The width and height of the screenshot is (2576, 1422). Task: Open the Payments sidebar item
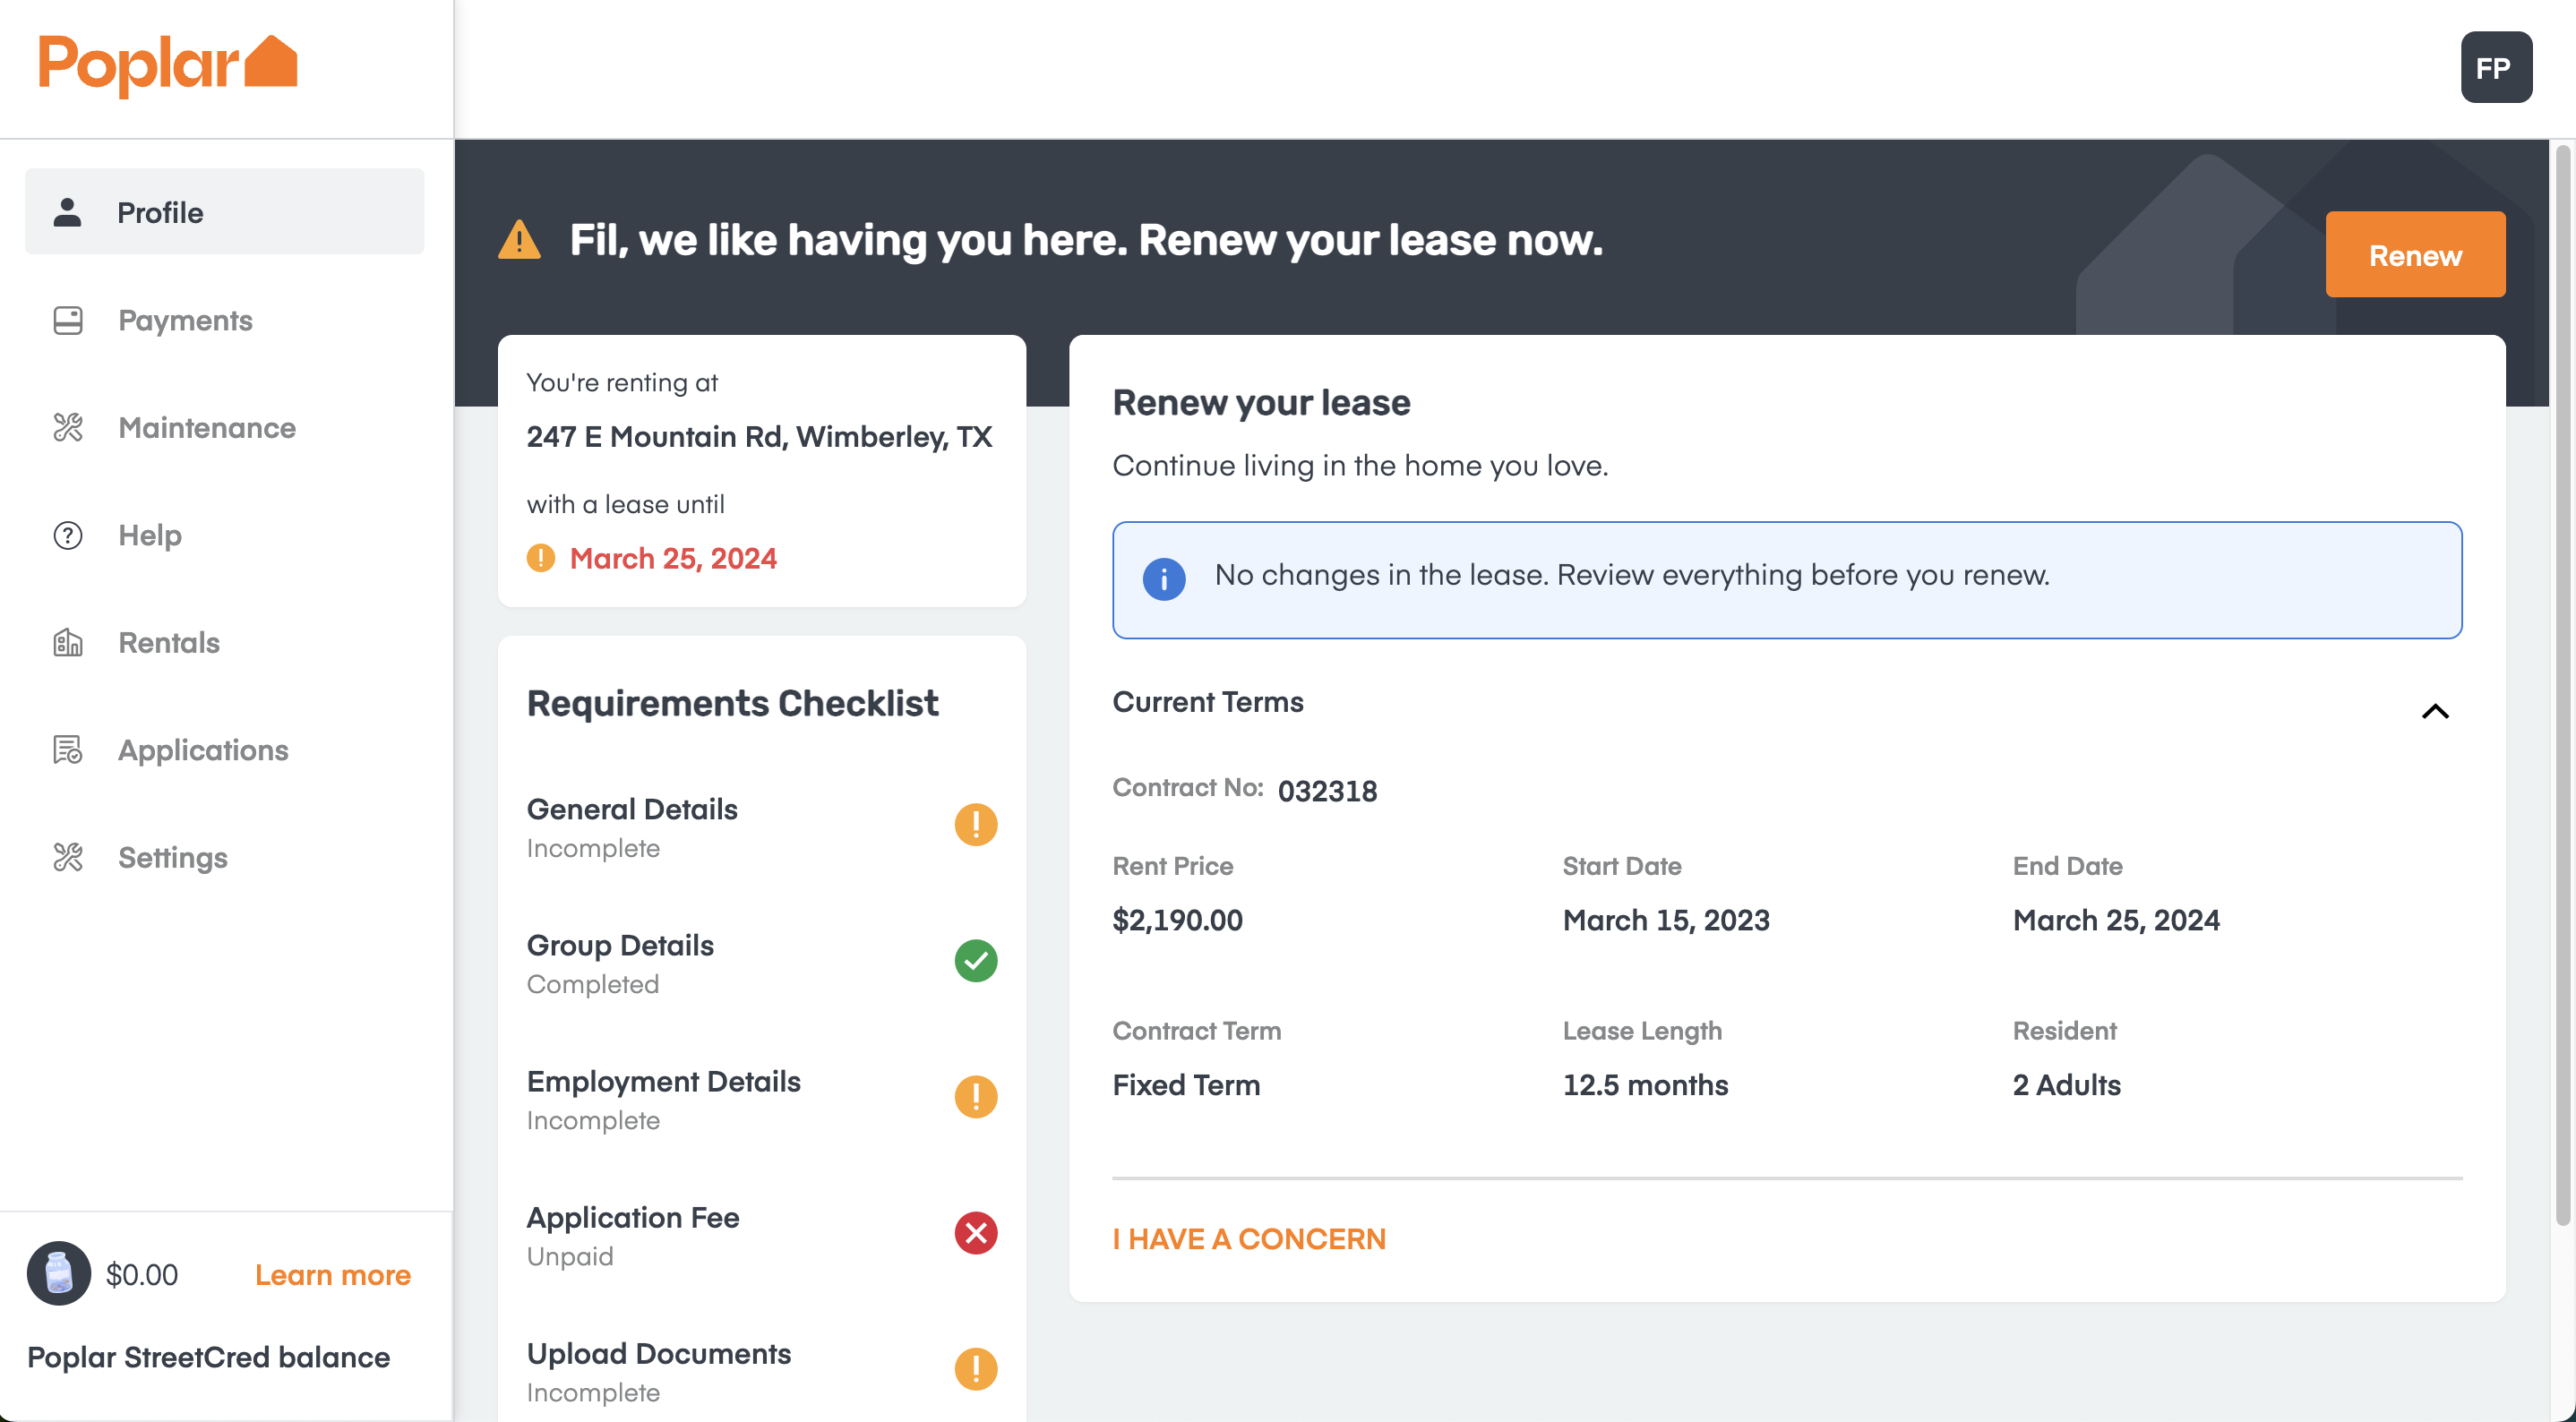[x=185, y=320]
